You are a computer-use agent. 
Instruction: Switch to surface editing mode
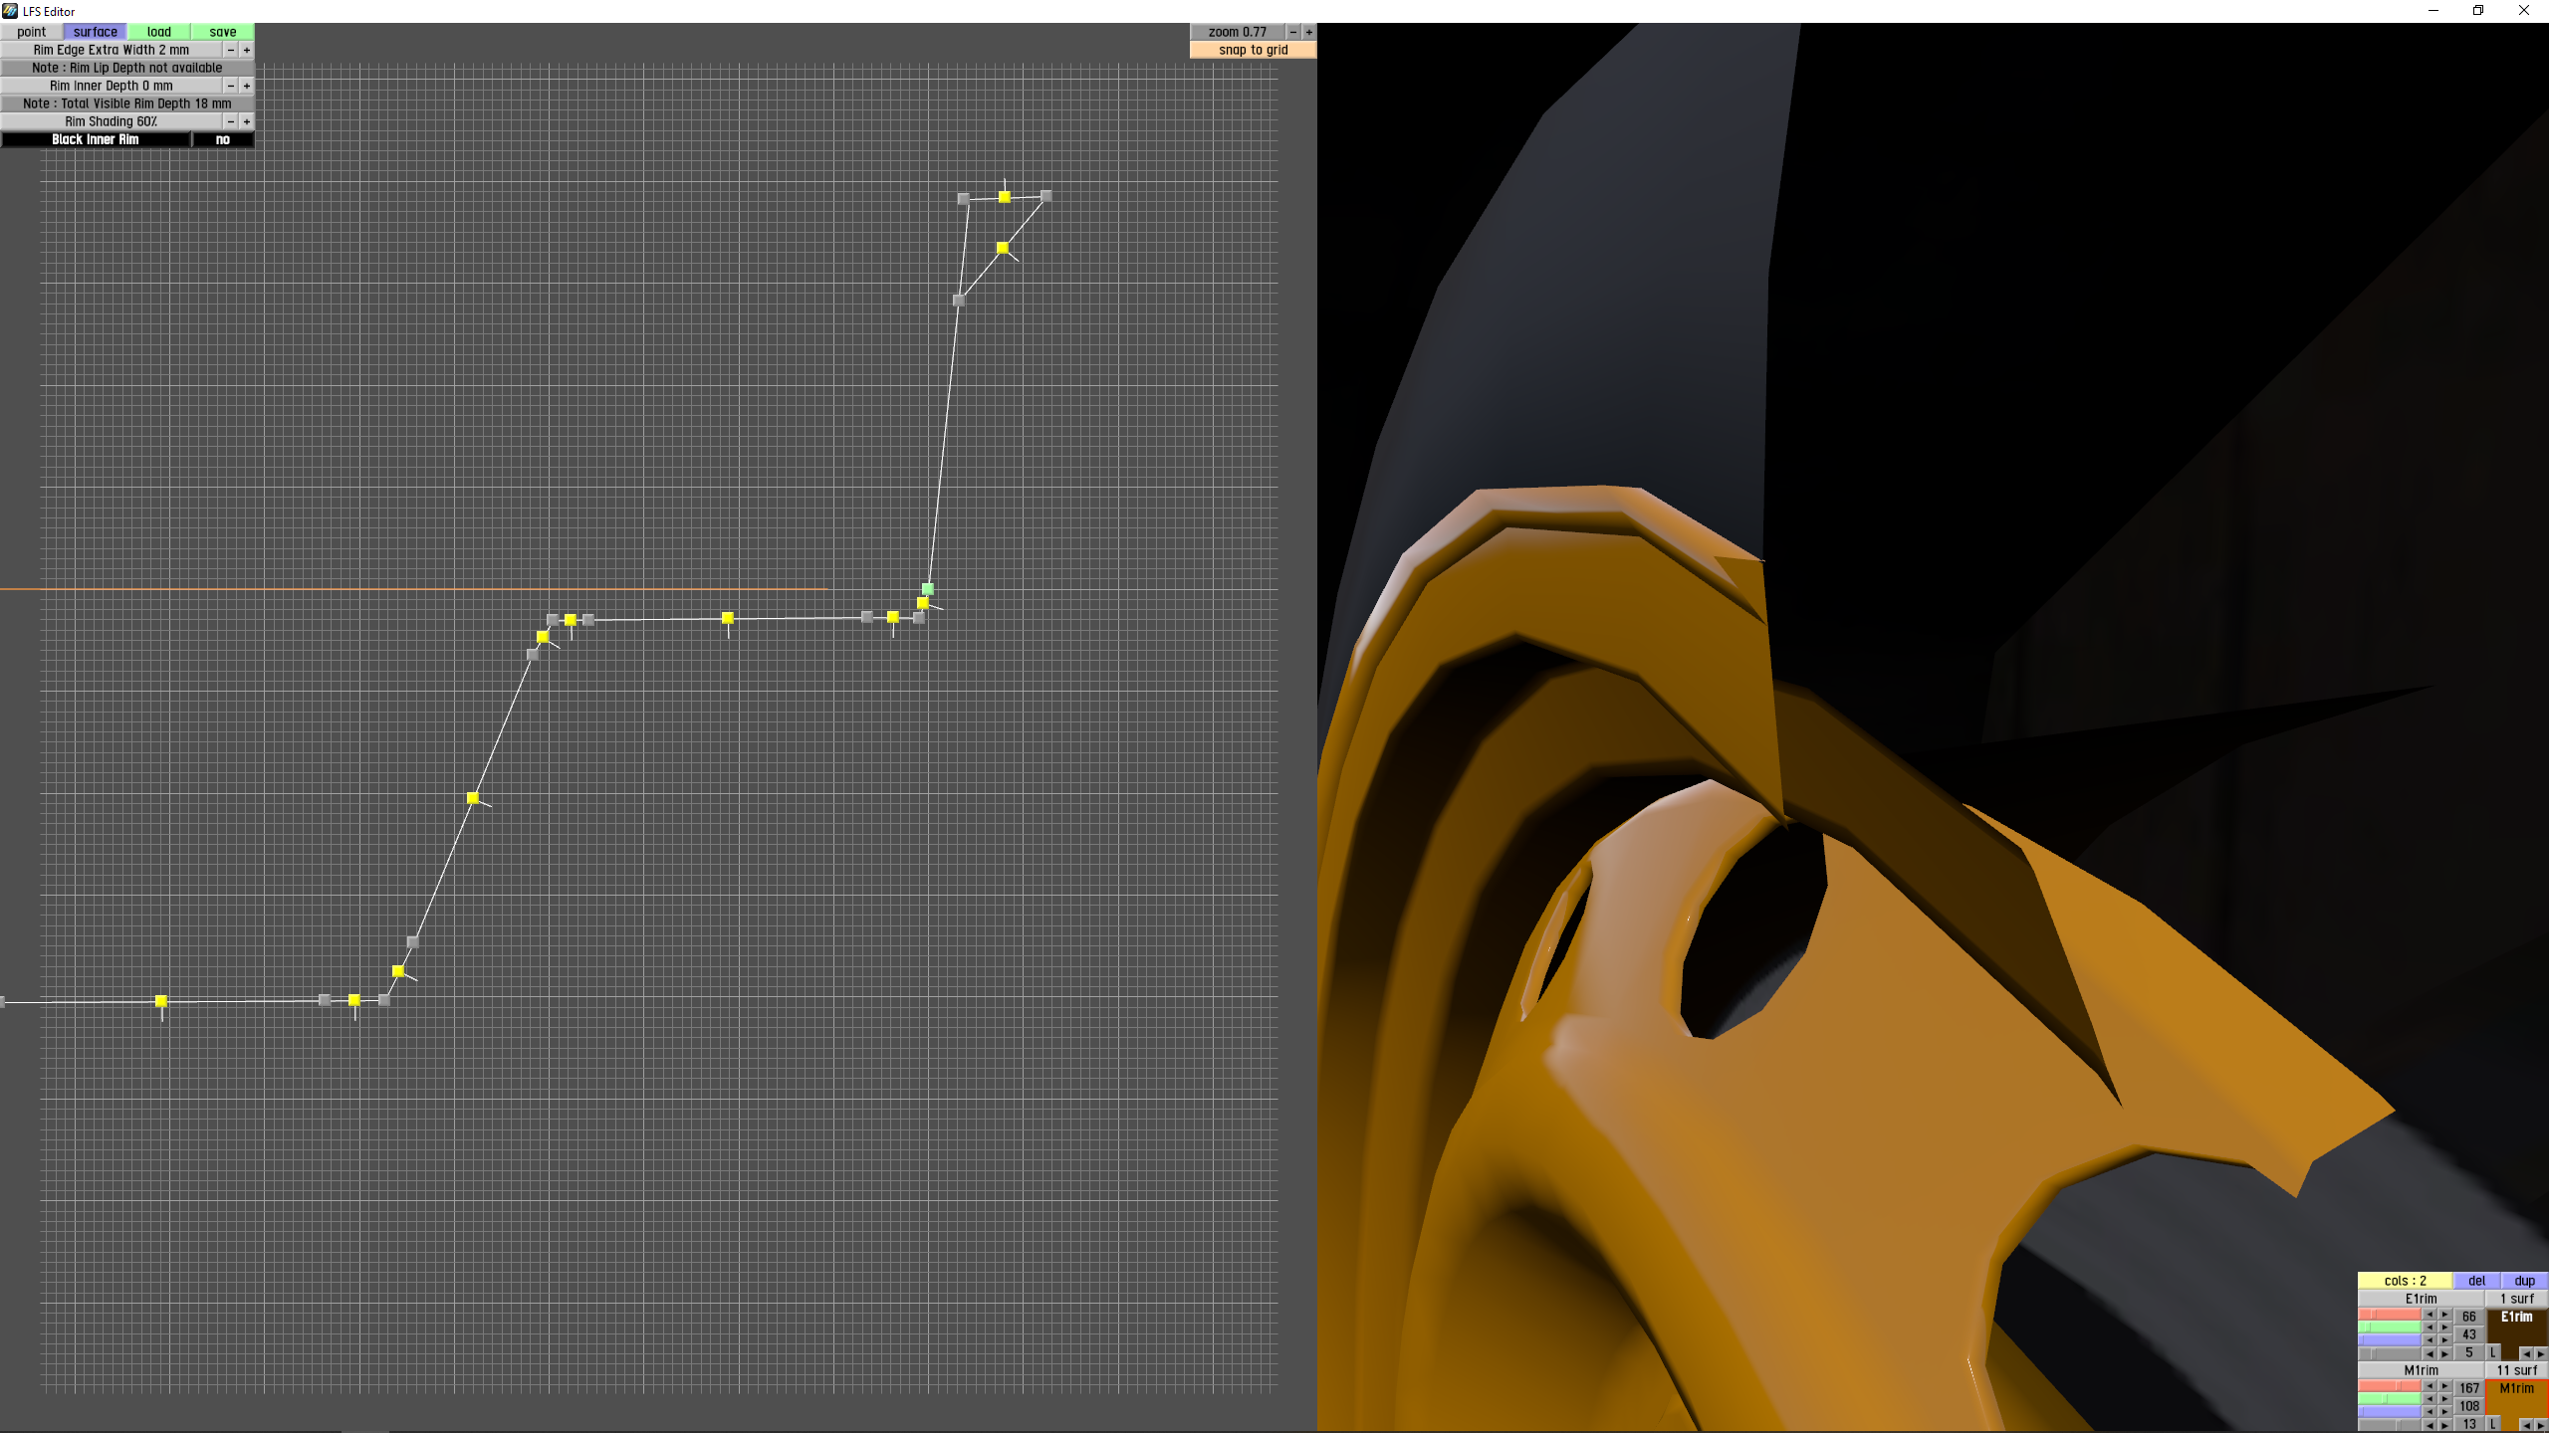pos(96,32)
